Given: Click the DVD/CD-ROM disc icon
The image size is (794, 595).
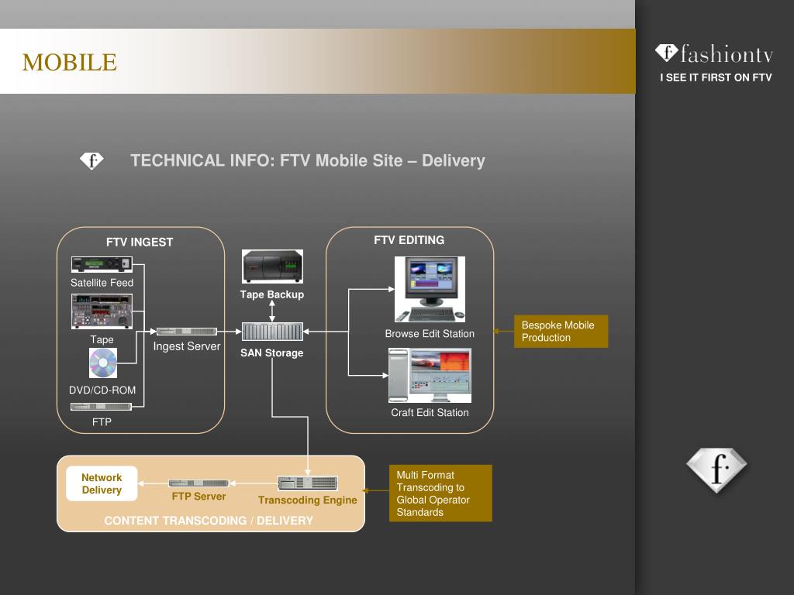Looking at the screenshot, I should (x=103, y=363).
